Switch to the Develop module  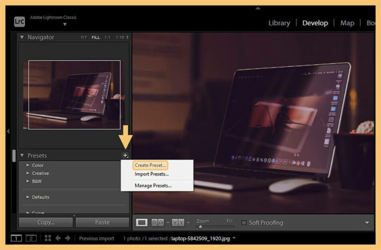coord(315,23)
